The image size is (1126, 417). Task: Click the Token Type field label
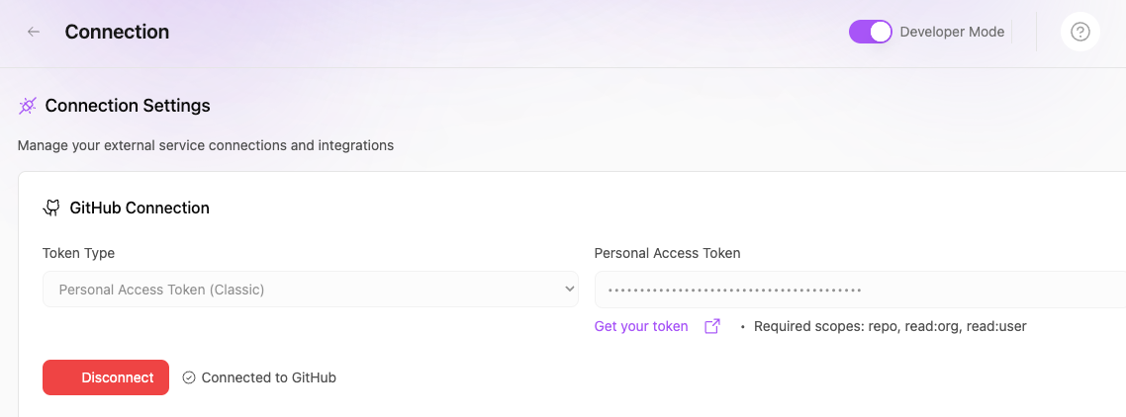coord(78,253)
